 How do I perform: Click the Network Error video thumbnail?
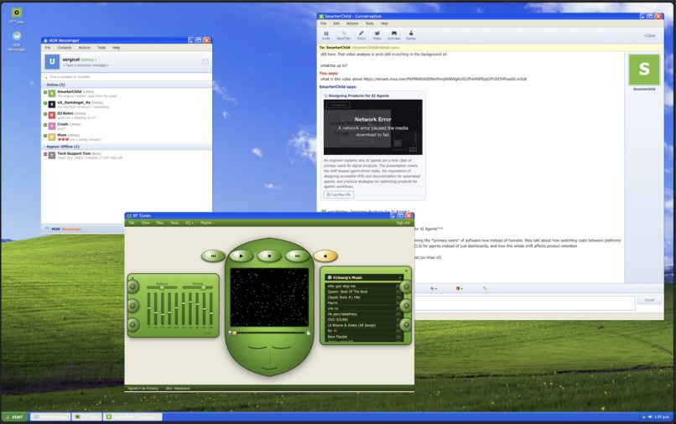(x=373, y=127)
